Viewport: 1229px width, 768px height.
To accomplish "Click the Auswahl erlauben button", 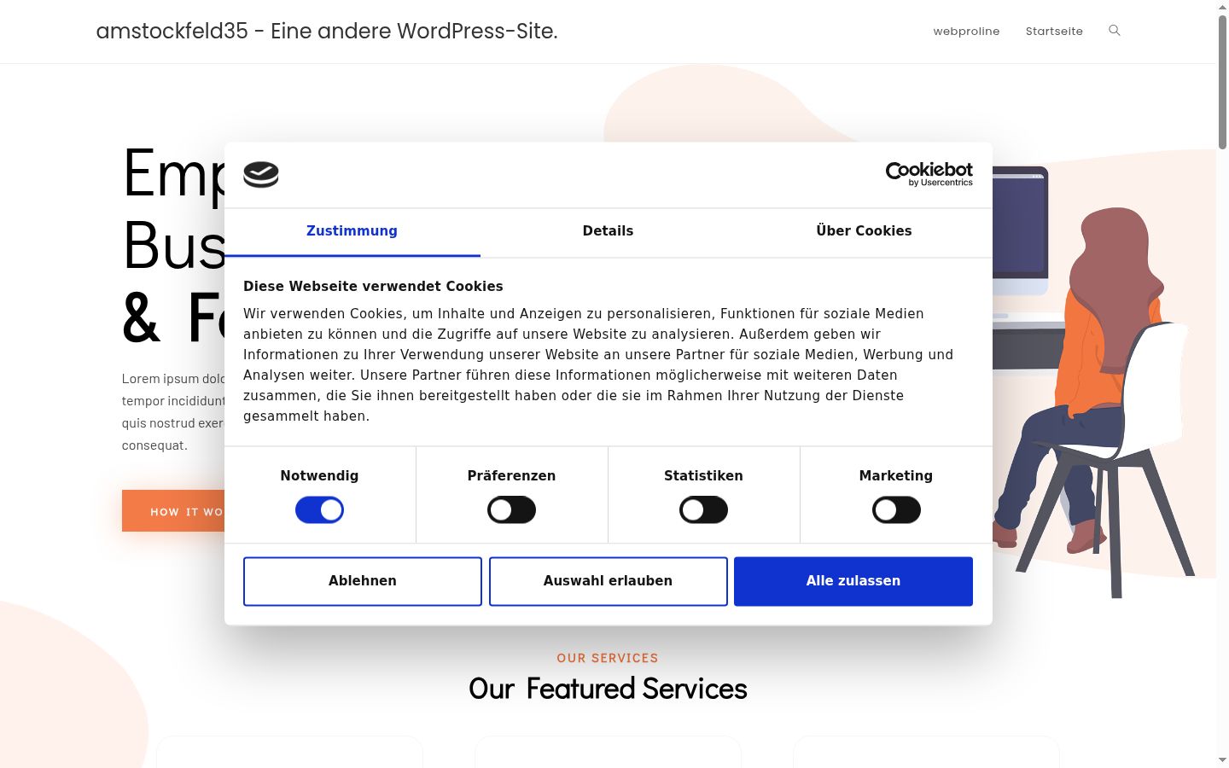I will point(608,581).
